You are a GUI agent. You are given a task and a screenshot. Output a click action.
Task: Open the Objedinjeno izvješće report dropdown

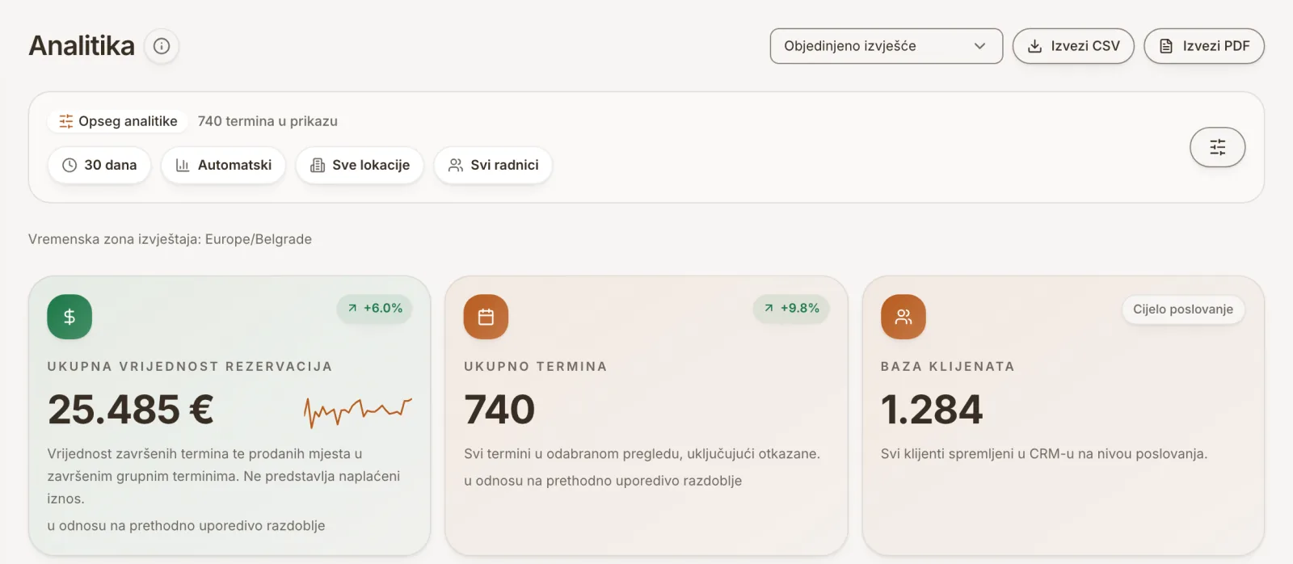887,46
